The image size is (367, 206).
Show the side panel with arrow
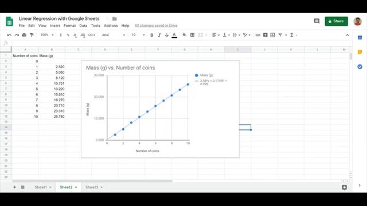coord(360,185)
